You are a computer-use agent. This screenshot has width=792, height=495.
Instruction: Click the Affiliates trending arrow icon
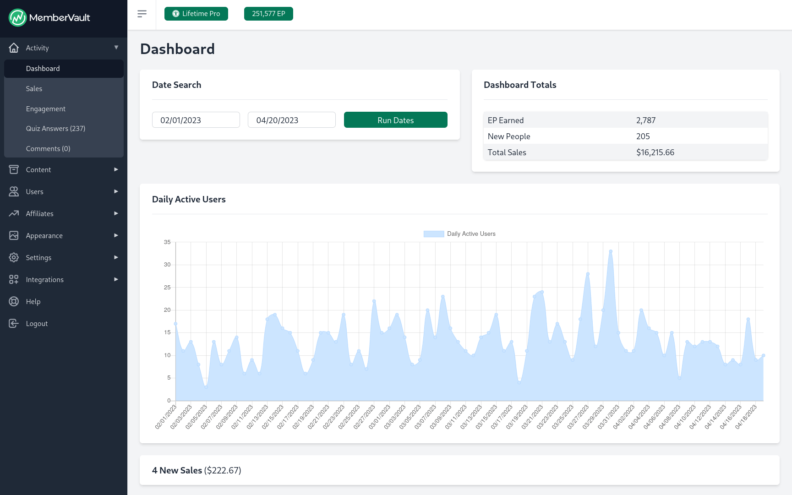point(14,213)
